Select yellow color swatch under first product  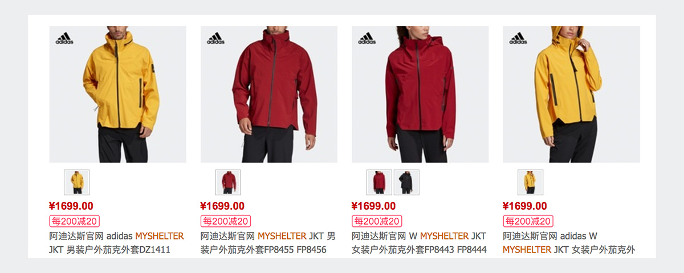(x=77, y=182)
